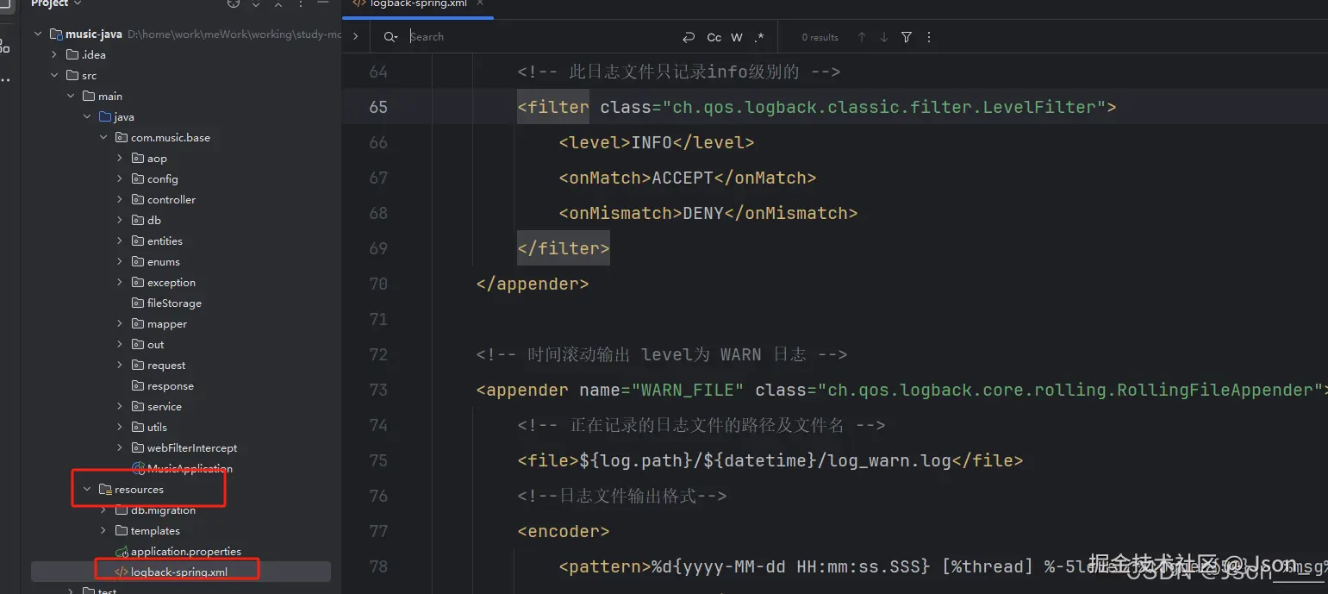Click the aop package icon
This screenshot has width=1328, height=594.
click(x=138, y=159)
